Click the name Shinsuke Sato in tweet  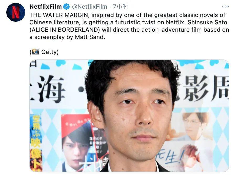(207, 23)
